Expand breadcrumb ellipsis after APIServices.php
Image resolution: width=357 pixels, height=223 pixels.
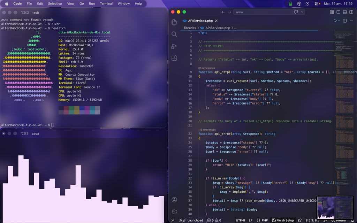(235, 28)
